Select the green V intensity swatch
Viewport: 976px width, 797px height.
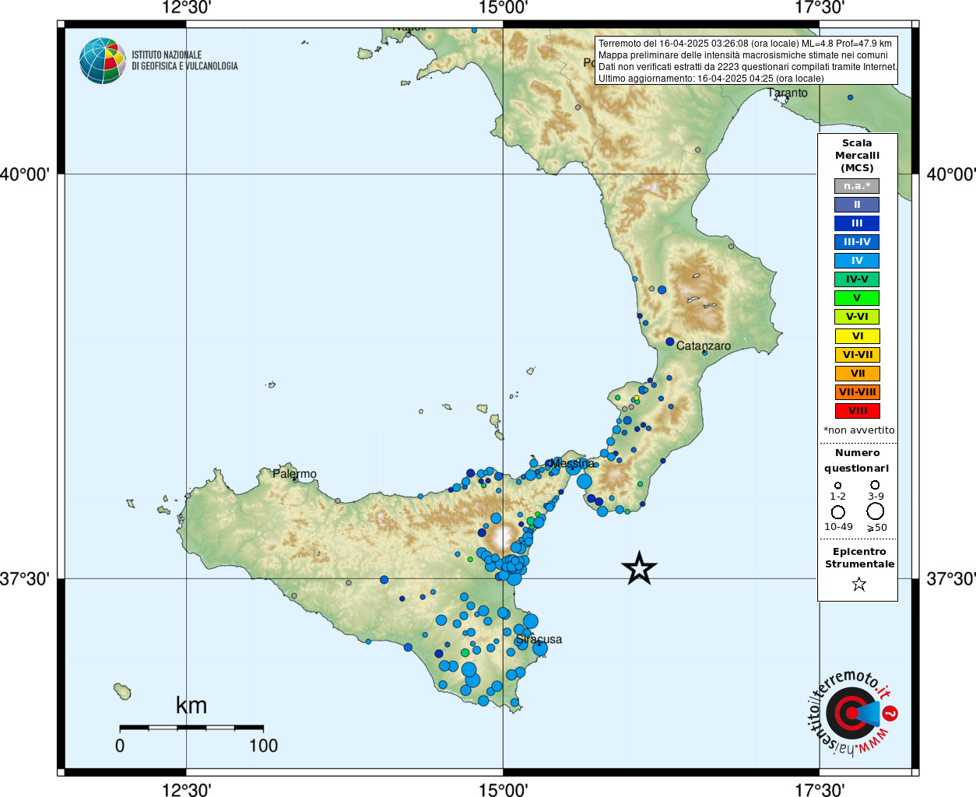(x=857, y=298)
